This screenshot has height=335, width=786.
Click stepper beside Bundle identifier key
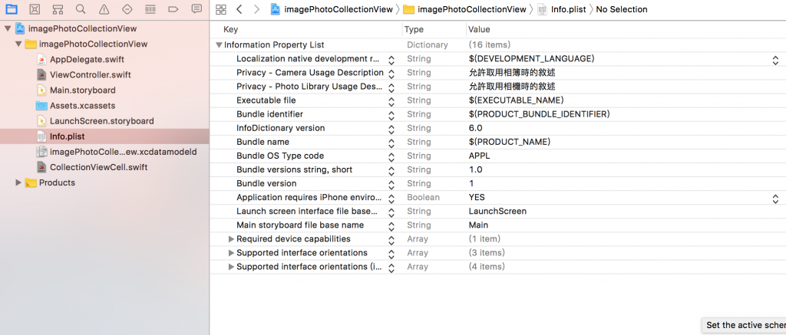click(391, 114)
